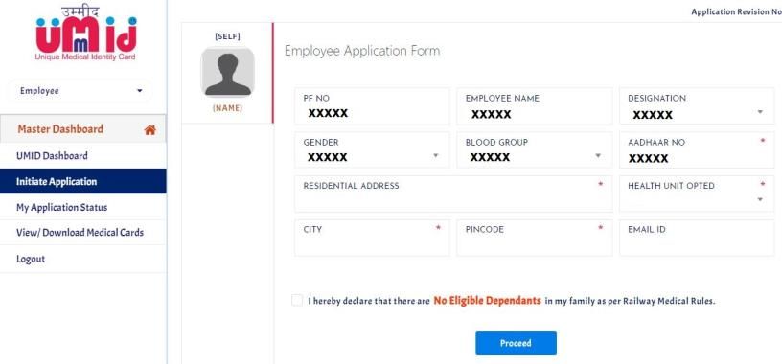Click the UMID logo image
The image size is (782, 364).
(86, 34)
